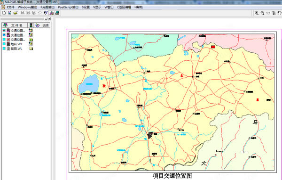The image size is (282, 180).
Task: Click the green printer toolbar icon
Action: (x=57, y=13)
